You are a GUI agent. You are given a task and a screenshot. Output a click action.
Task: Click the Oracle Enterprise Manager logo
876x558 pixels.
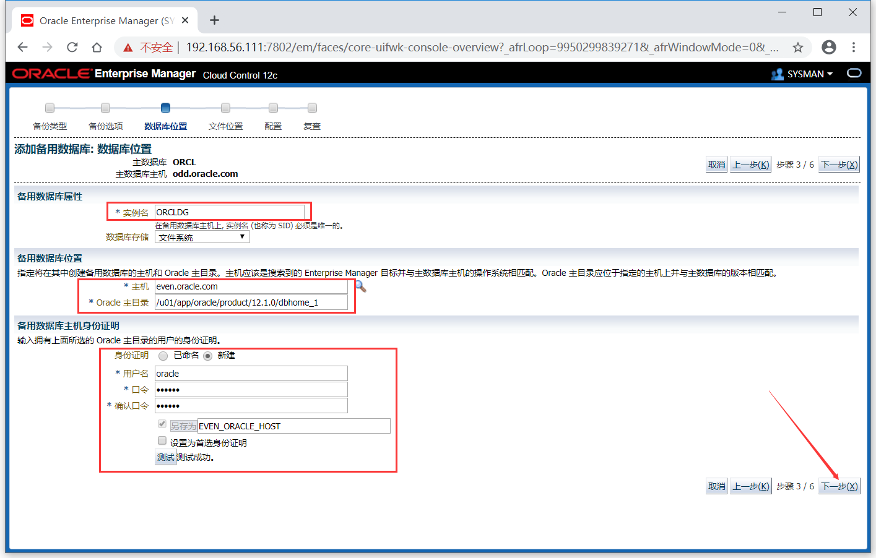click(x=104, y=74)
